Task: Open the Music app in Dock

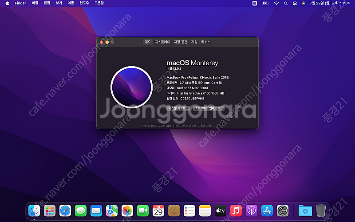Action: [236, 210]
